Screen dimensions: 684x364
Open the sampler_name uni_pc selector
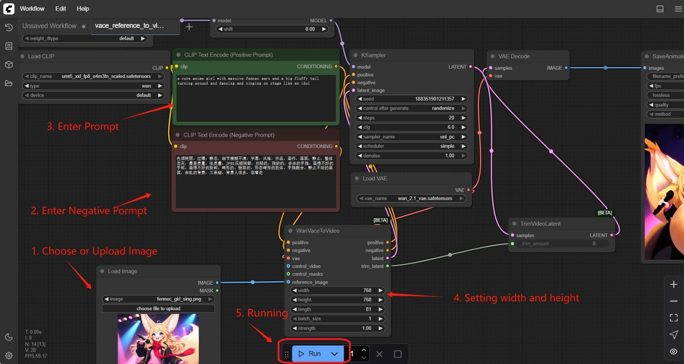412,137
